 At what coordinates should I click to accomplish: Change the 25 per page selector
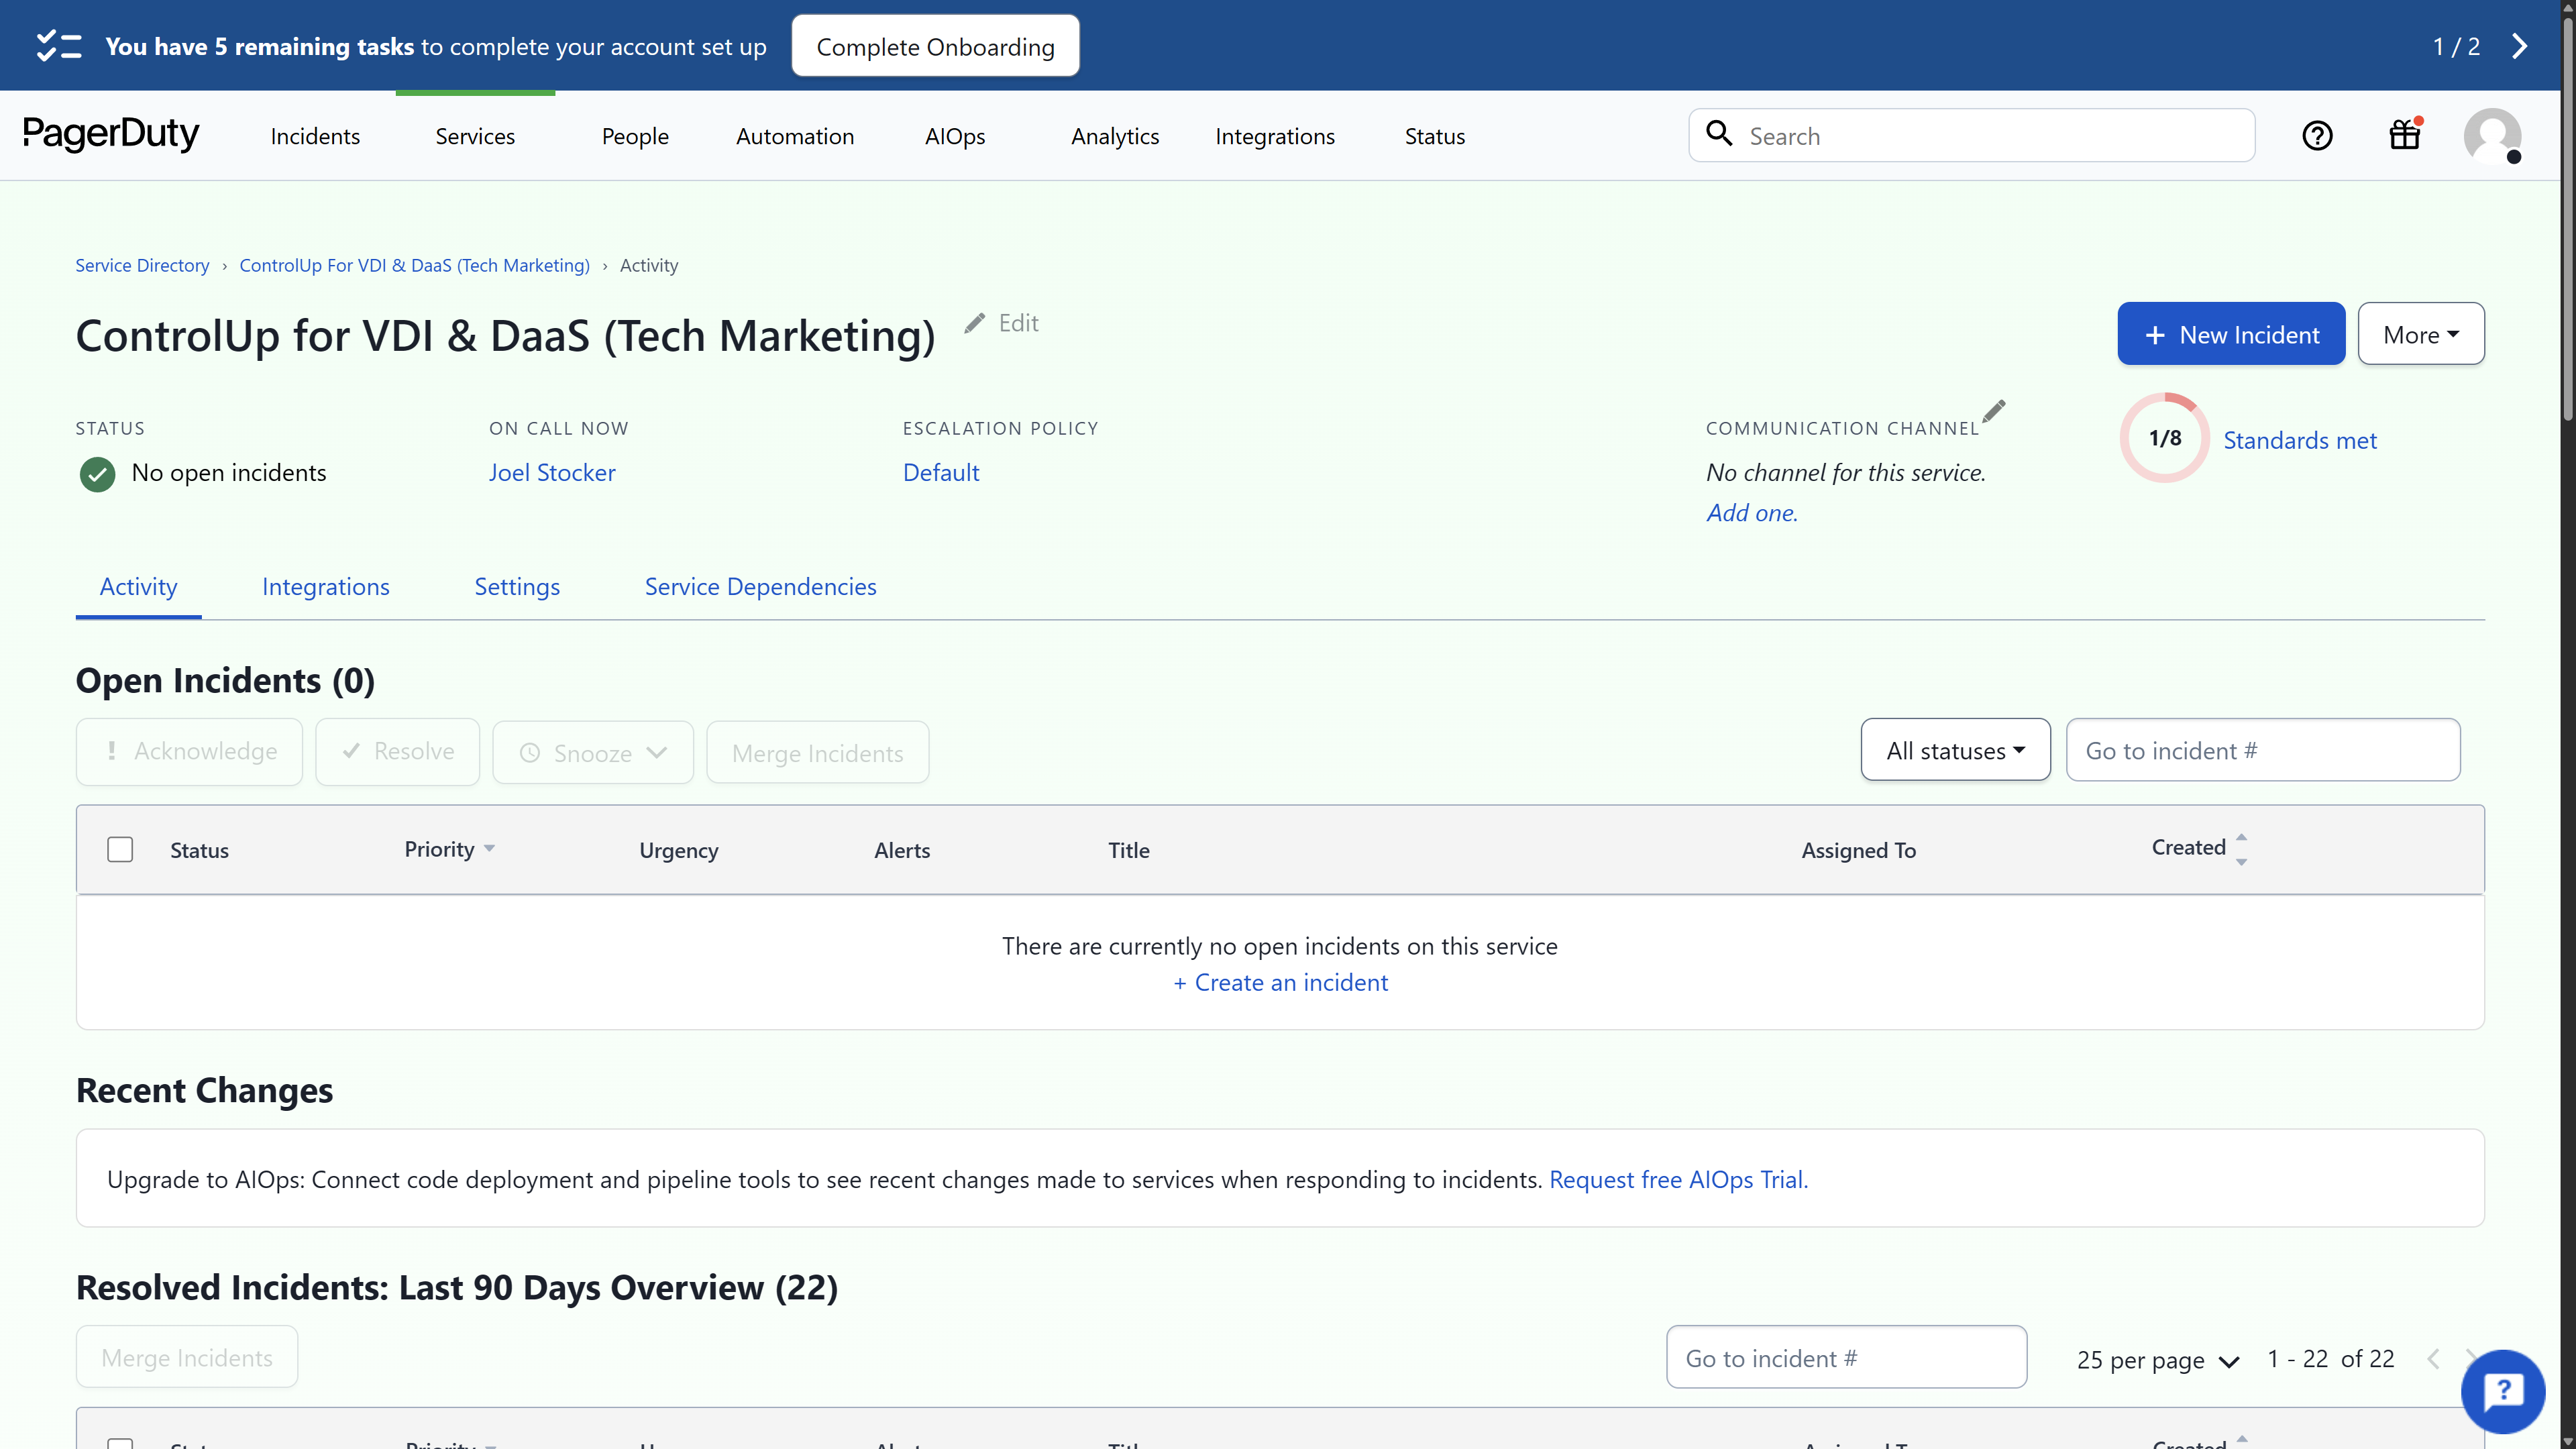[2158, 1360]
